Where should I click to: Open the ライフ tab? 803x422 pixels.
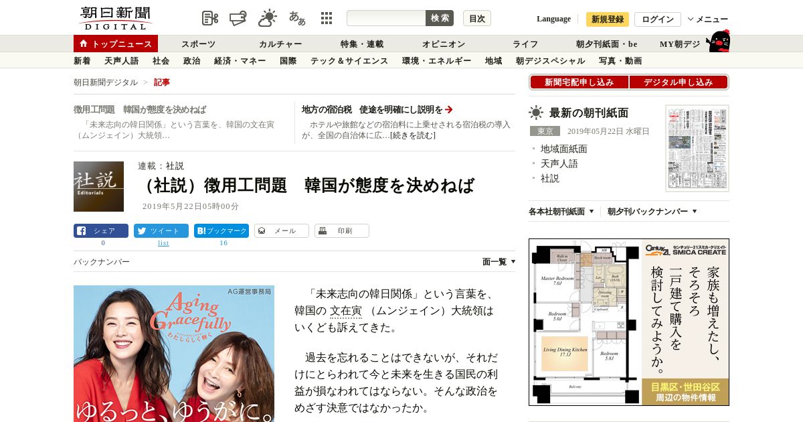point(525,44)
